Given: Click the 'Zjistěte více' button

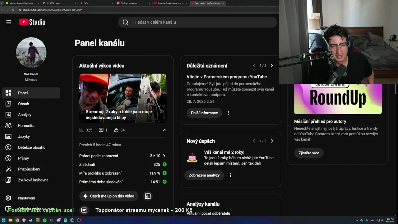Looking at the screenshot, I should (x=309, y=153).
